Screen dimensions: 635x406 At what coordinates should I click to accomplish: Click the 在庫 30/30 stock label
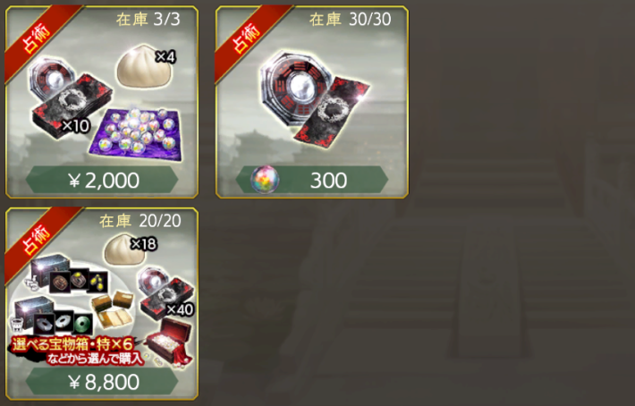[x=351, y=19]
